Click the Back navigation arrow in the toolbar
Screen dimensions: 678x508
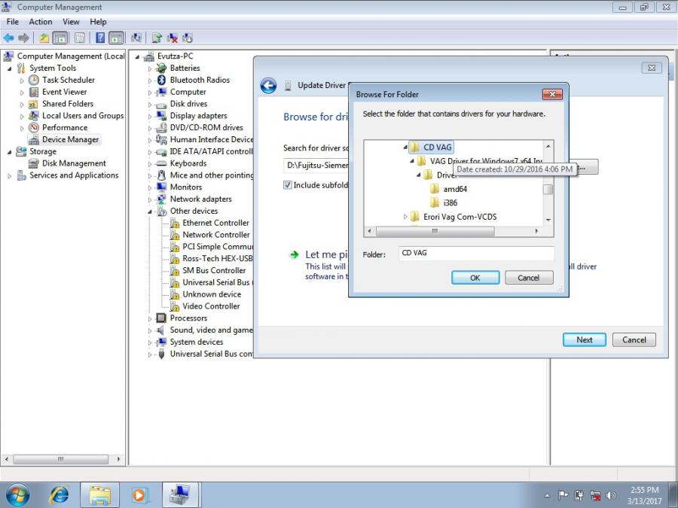point(8,38)
